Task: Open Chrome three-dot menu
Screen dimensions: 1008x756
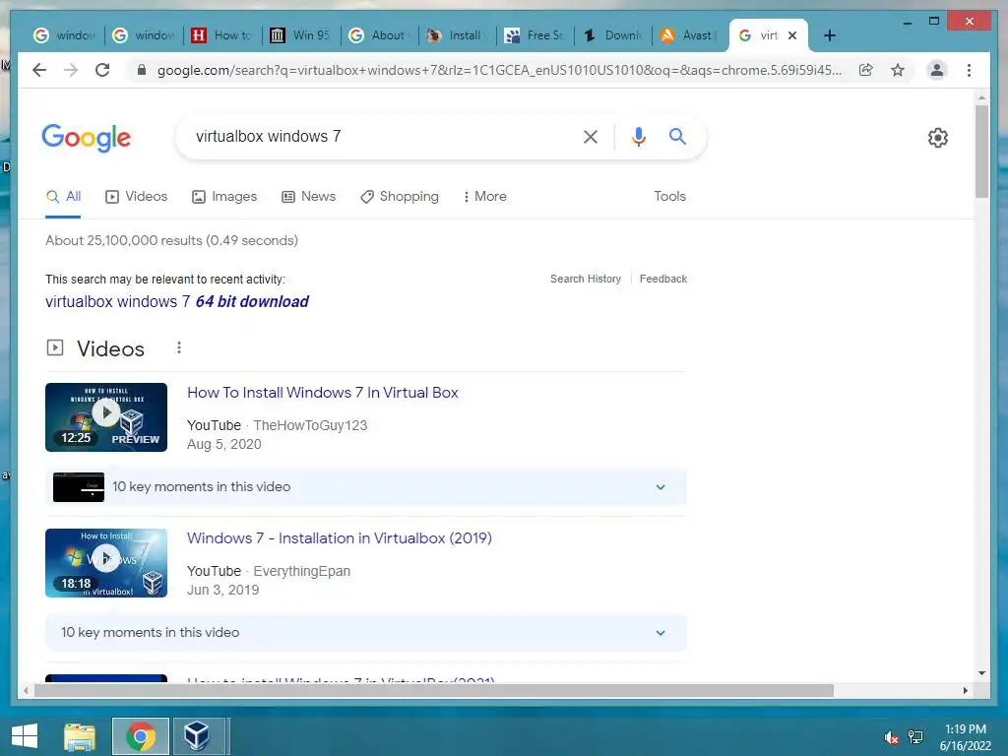Action: pos(969,70)
